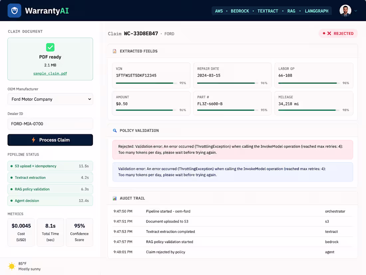
Task: Click the orchestrator source in audit trail
Action: pyautogui.click(x=335, y=211)
